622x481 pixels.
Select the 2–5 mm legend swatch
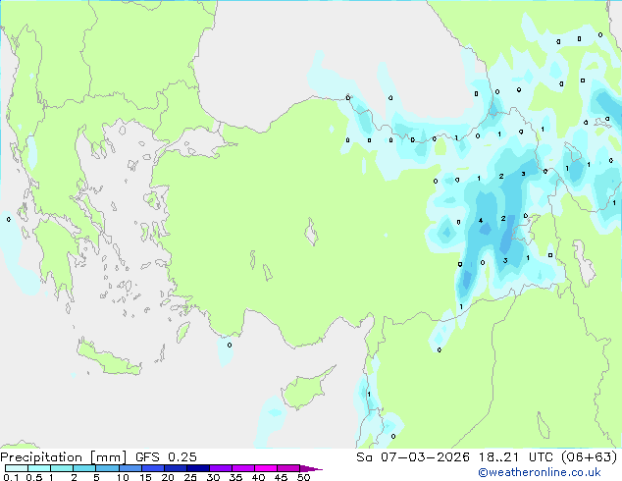click(84, 468)
